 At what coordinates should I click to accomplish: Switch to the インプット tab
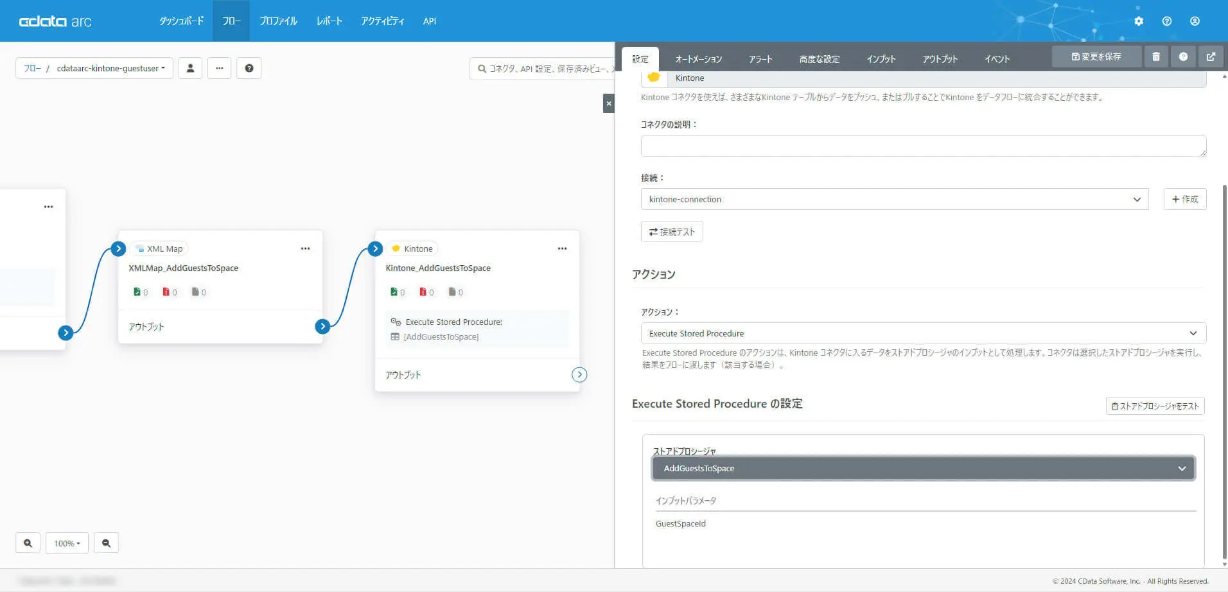pos(881,59)
